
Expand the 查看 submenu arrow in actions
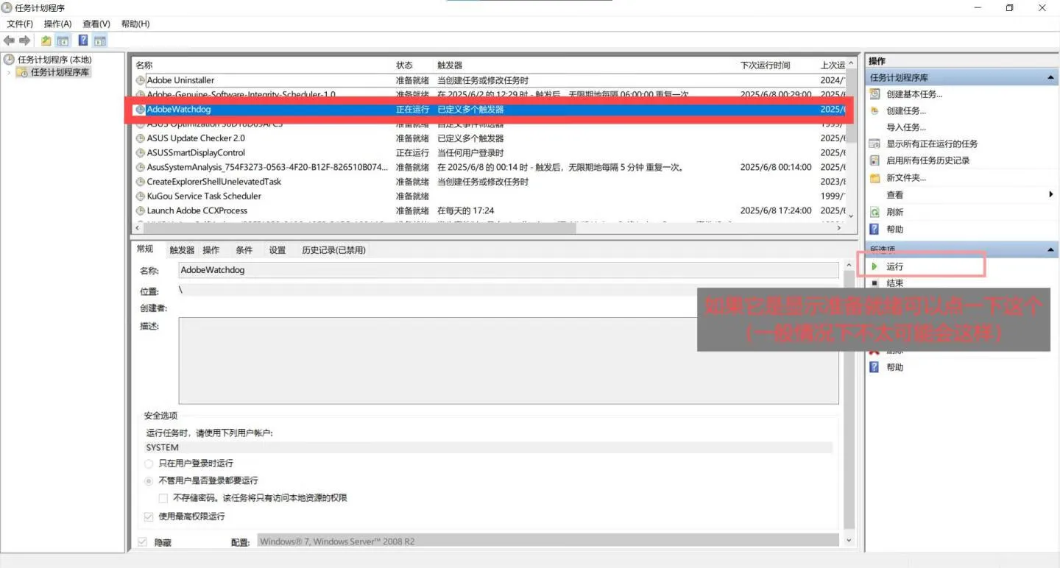[x=1050, y=195]
